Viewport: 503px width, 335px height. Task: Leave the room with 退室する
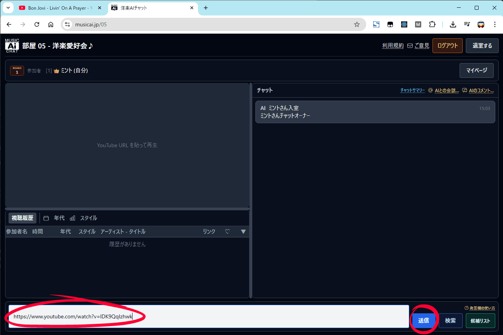482,45
